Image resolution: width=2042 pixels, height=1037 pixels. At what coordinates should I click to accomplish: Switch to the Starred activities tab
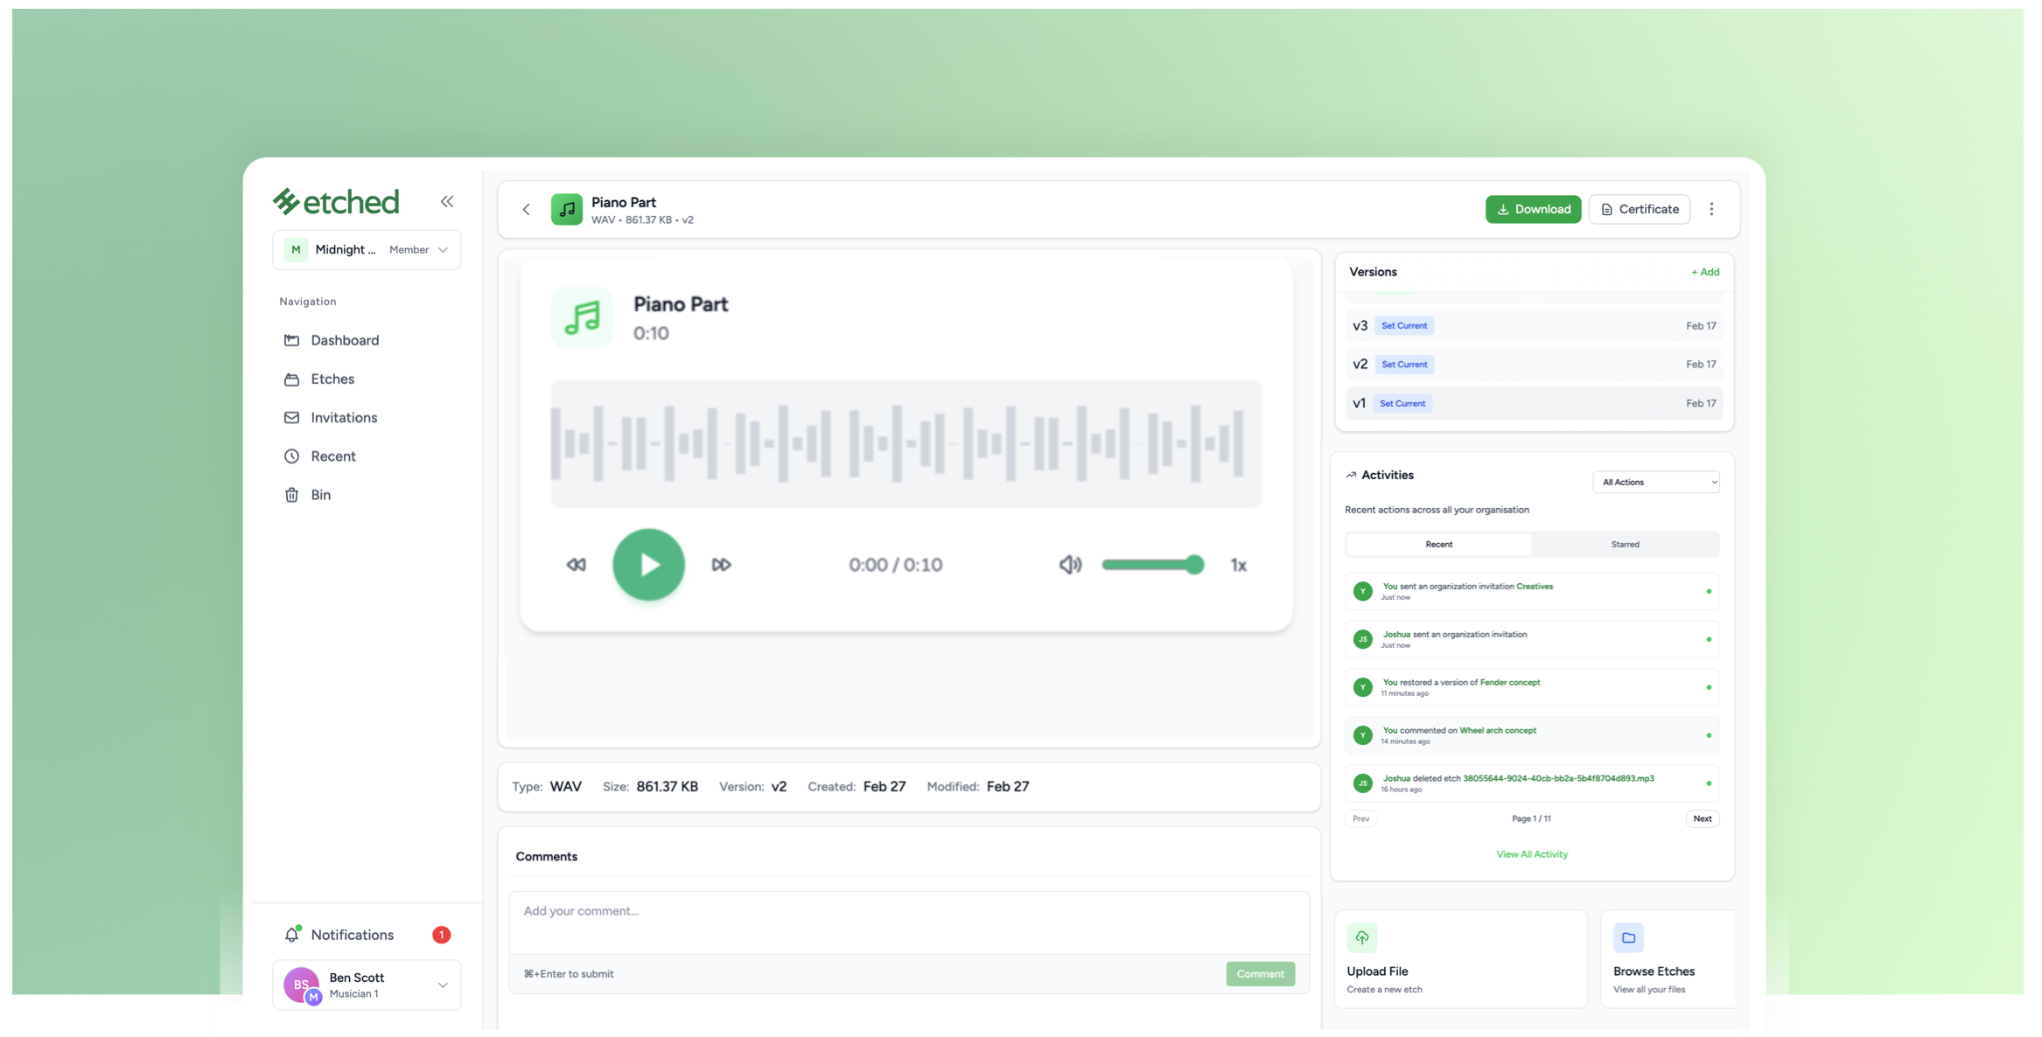[1625, 545]
